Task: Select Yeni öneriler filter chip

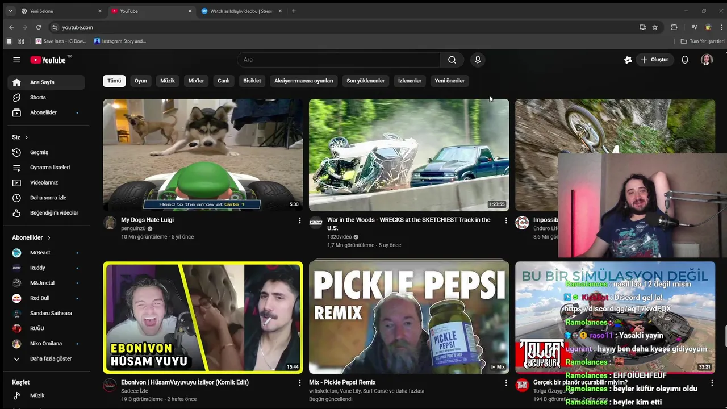Action: pos(450,81)
